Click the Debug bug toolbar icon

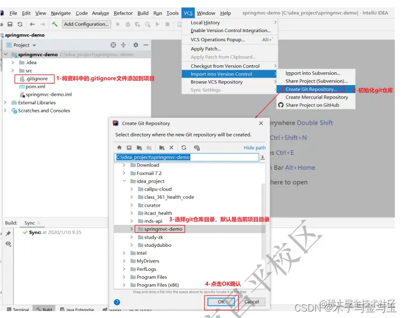tap(128, 24)
